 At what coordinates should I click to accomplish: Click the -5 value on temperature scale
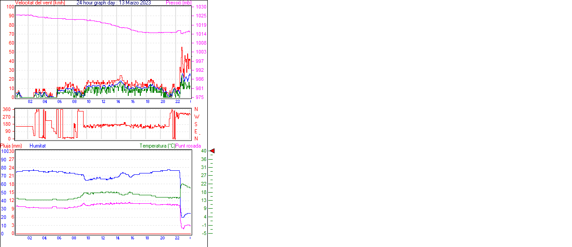[x=203, y=233]
